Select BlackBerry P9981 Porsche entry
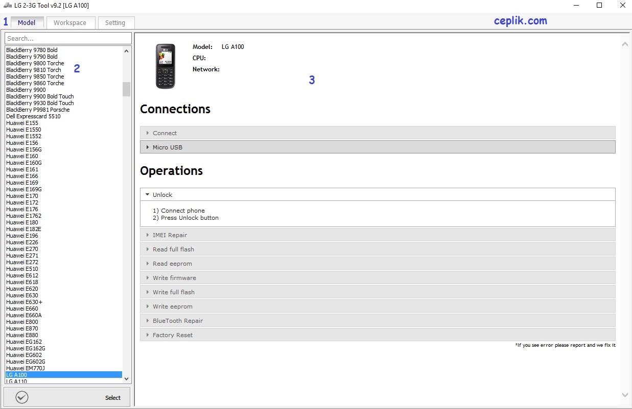The image size is (632, 409). pos(38,110)
